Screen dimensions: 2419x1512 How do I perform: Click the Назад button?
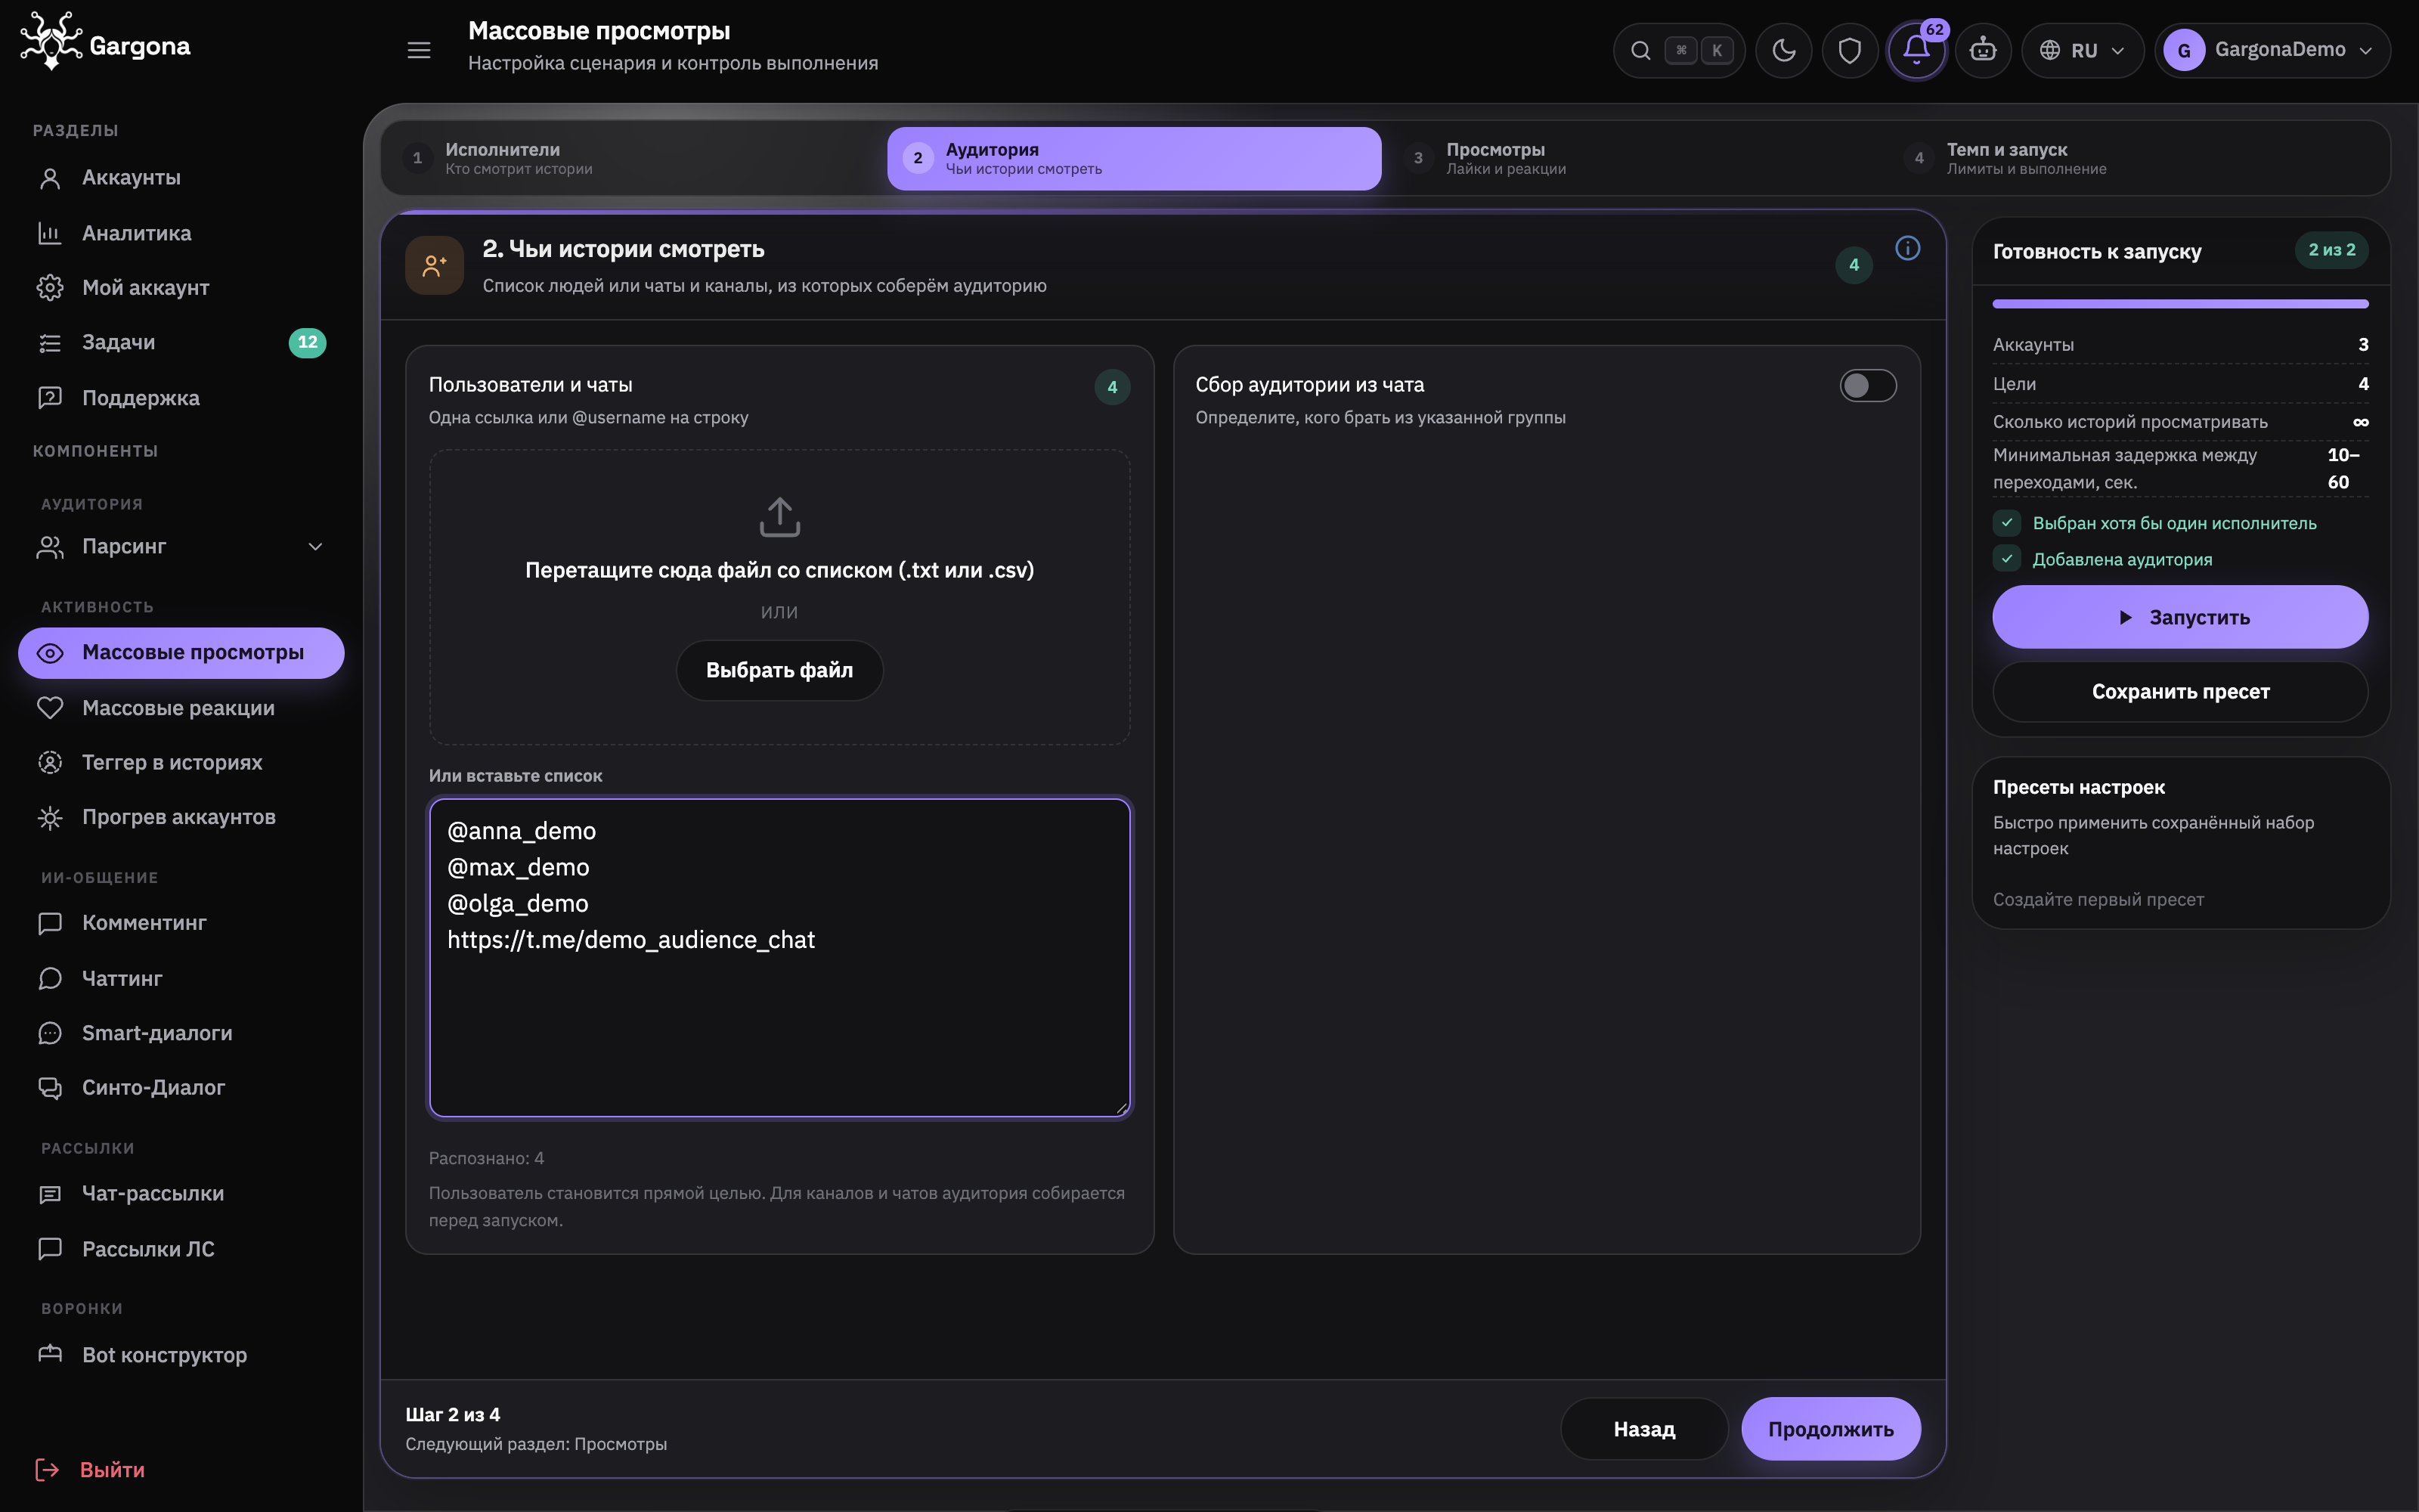[1644, 1429]
